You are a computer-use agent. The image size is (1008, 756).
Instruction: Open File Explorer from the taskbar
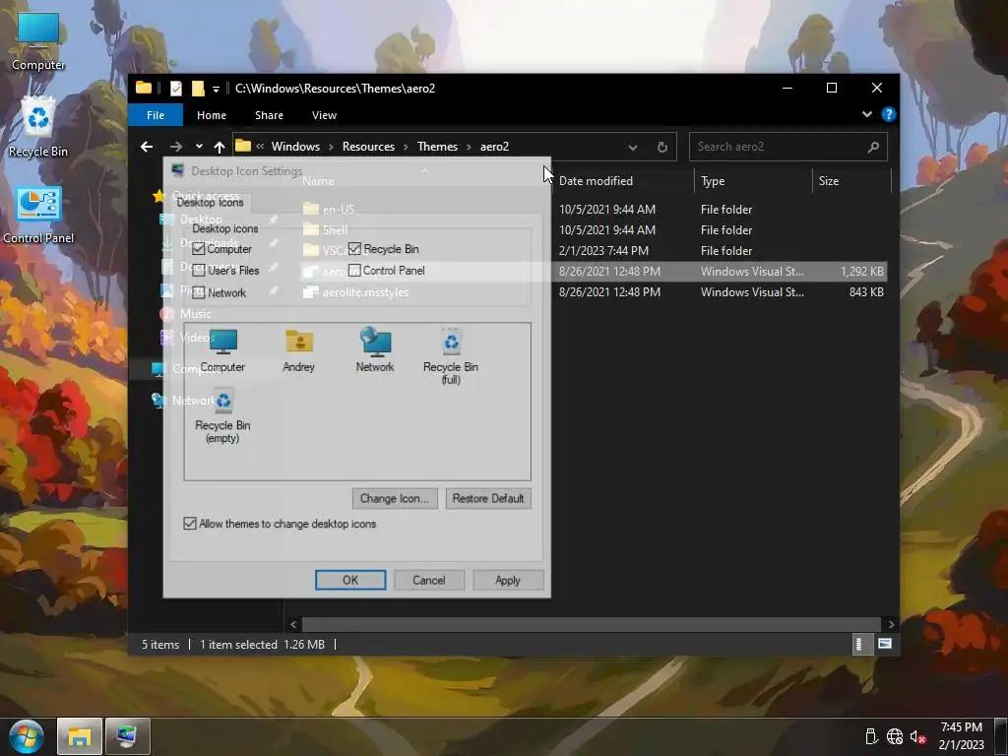point(79,736)
